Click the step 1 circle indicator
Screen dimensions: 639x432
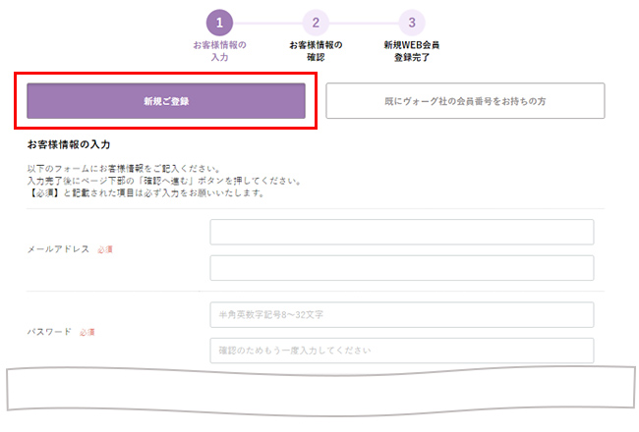(219, 23)
